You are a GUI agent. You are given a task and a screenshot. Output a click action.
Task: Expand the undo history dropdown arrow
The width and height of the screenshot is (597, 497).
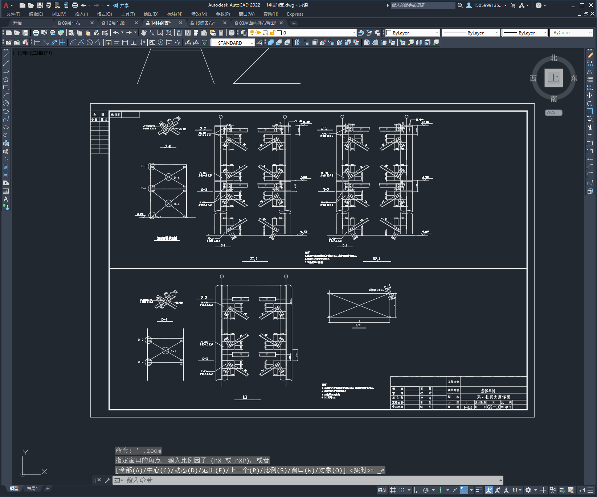(122, 33)
